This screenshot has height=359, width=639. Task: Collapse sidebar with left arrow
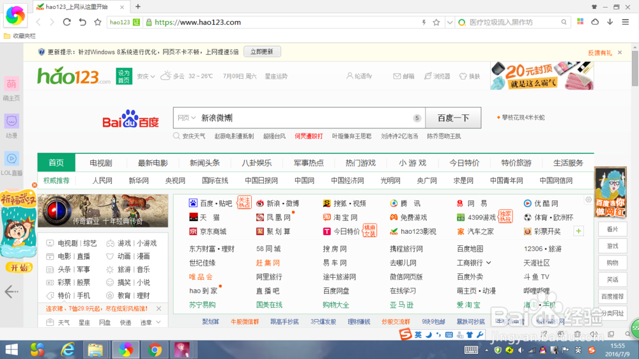[12, 291]
